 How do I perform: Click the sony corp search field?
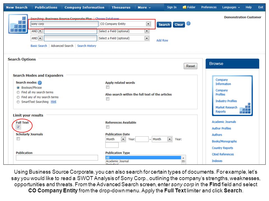point(64,24)
